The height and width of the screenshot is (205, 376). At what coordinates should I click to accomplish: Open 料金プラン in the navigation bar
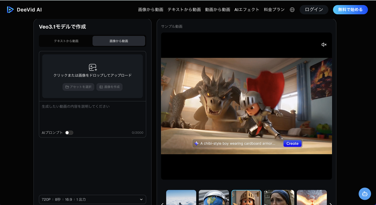pyautogui.click(x=274, y=10)
